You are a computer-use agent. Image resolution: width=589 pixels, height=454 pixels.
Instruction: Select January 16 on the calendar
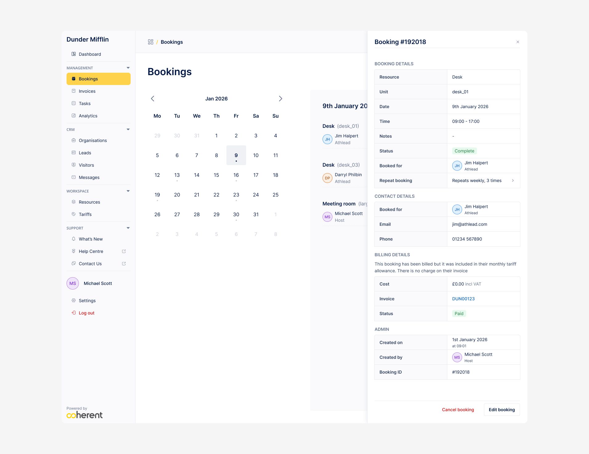point(236,175)
